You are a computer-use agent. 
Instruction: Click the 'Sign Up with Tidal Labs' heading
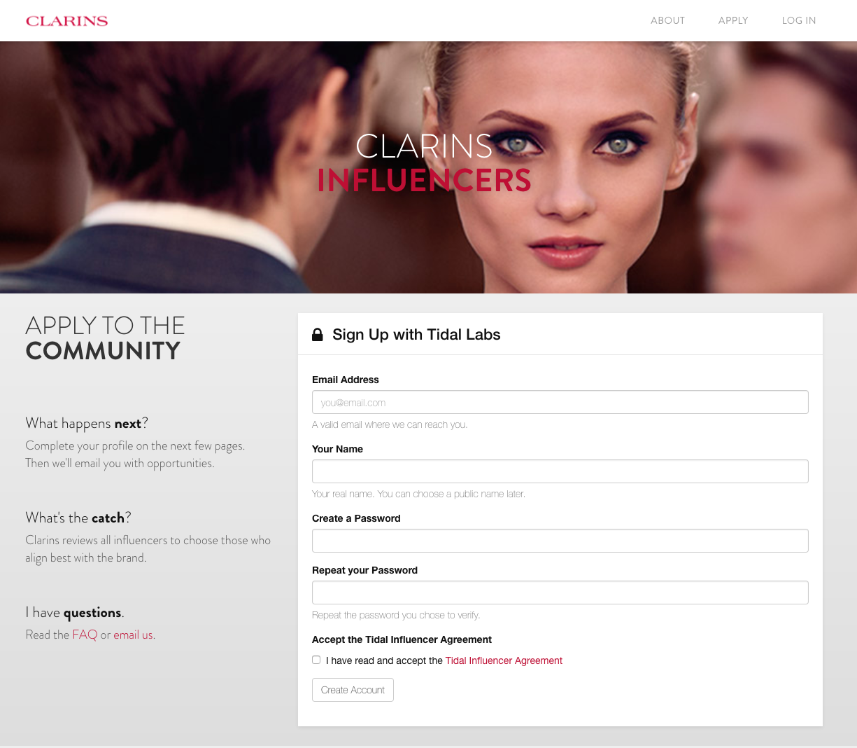point(416,335)
